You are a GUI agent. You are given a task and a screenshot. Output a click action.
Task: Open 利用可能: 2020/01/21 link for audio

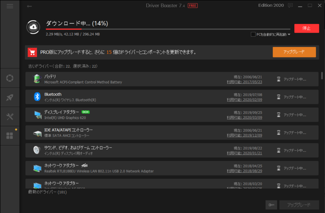point(245,153)
